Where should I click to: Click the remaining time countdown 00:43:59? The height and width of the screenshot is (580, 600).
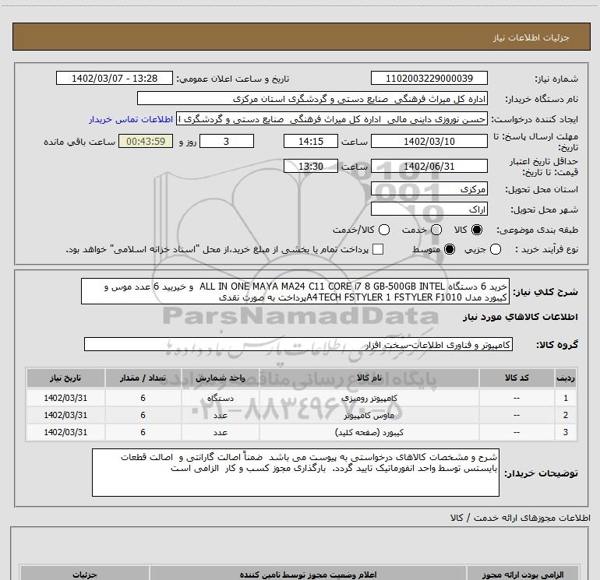tap(146, 141)
